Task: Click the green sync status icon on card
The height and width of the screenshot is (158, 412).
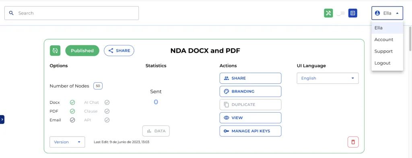Action: pos(55,51)
